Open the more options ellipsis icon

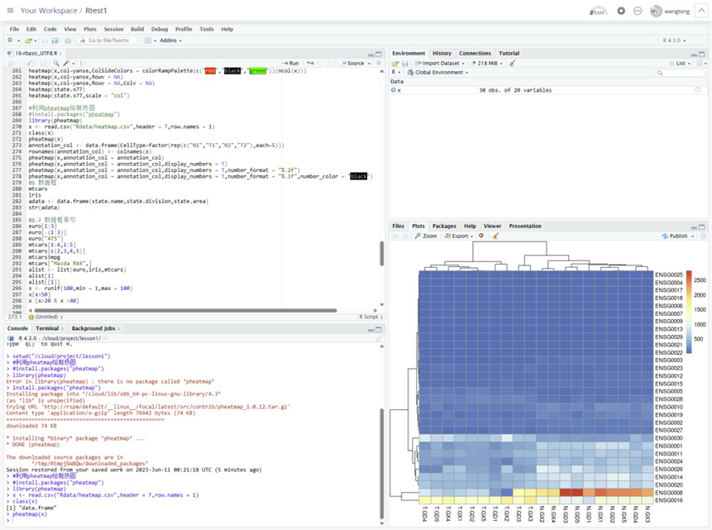pos(638,11)
